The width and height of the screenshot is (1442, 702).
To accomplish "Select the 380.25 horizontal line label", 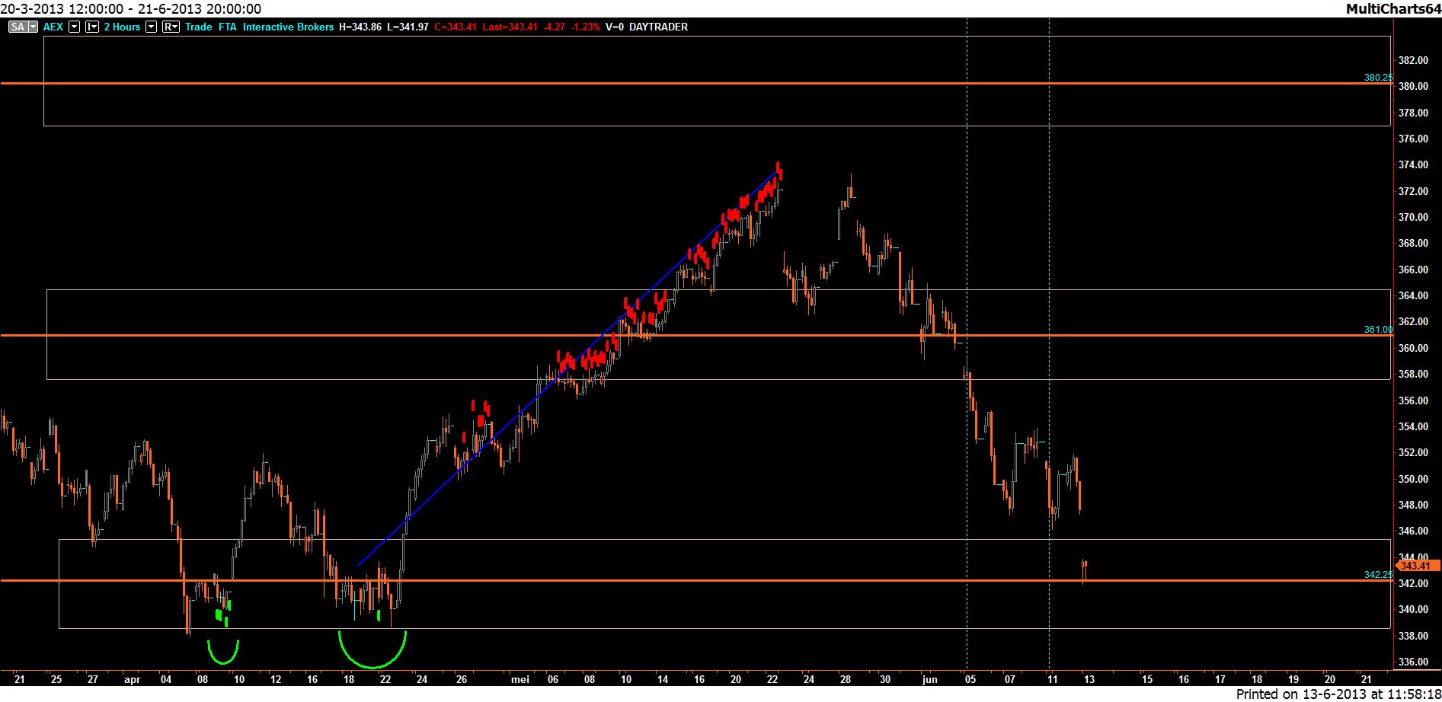I will (x=1377, y=78).
